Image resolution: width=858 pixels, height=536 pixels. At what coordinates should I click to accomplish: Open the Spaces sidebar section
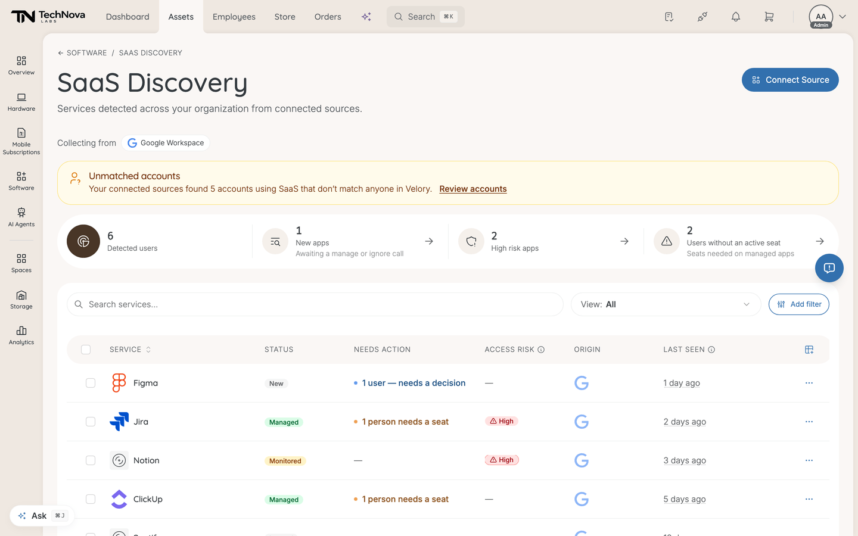point(21,263)
